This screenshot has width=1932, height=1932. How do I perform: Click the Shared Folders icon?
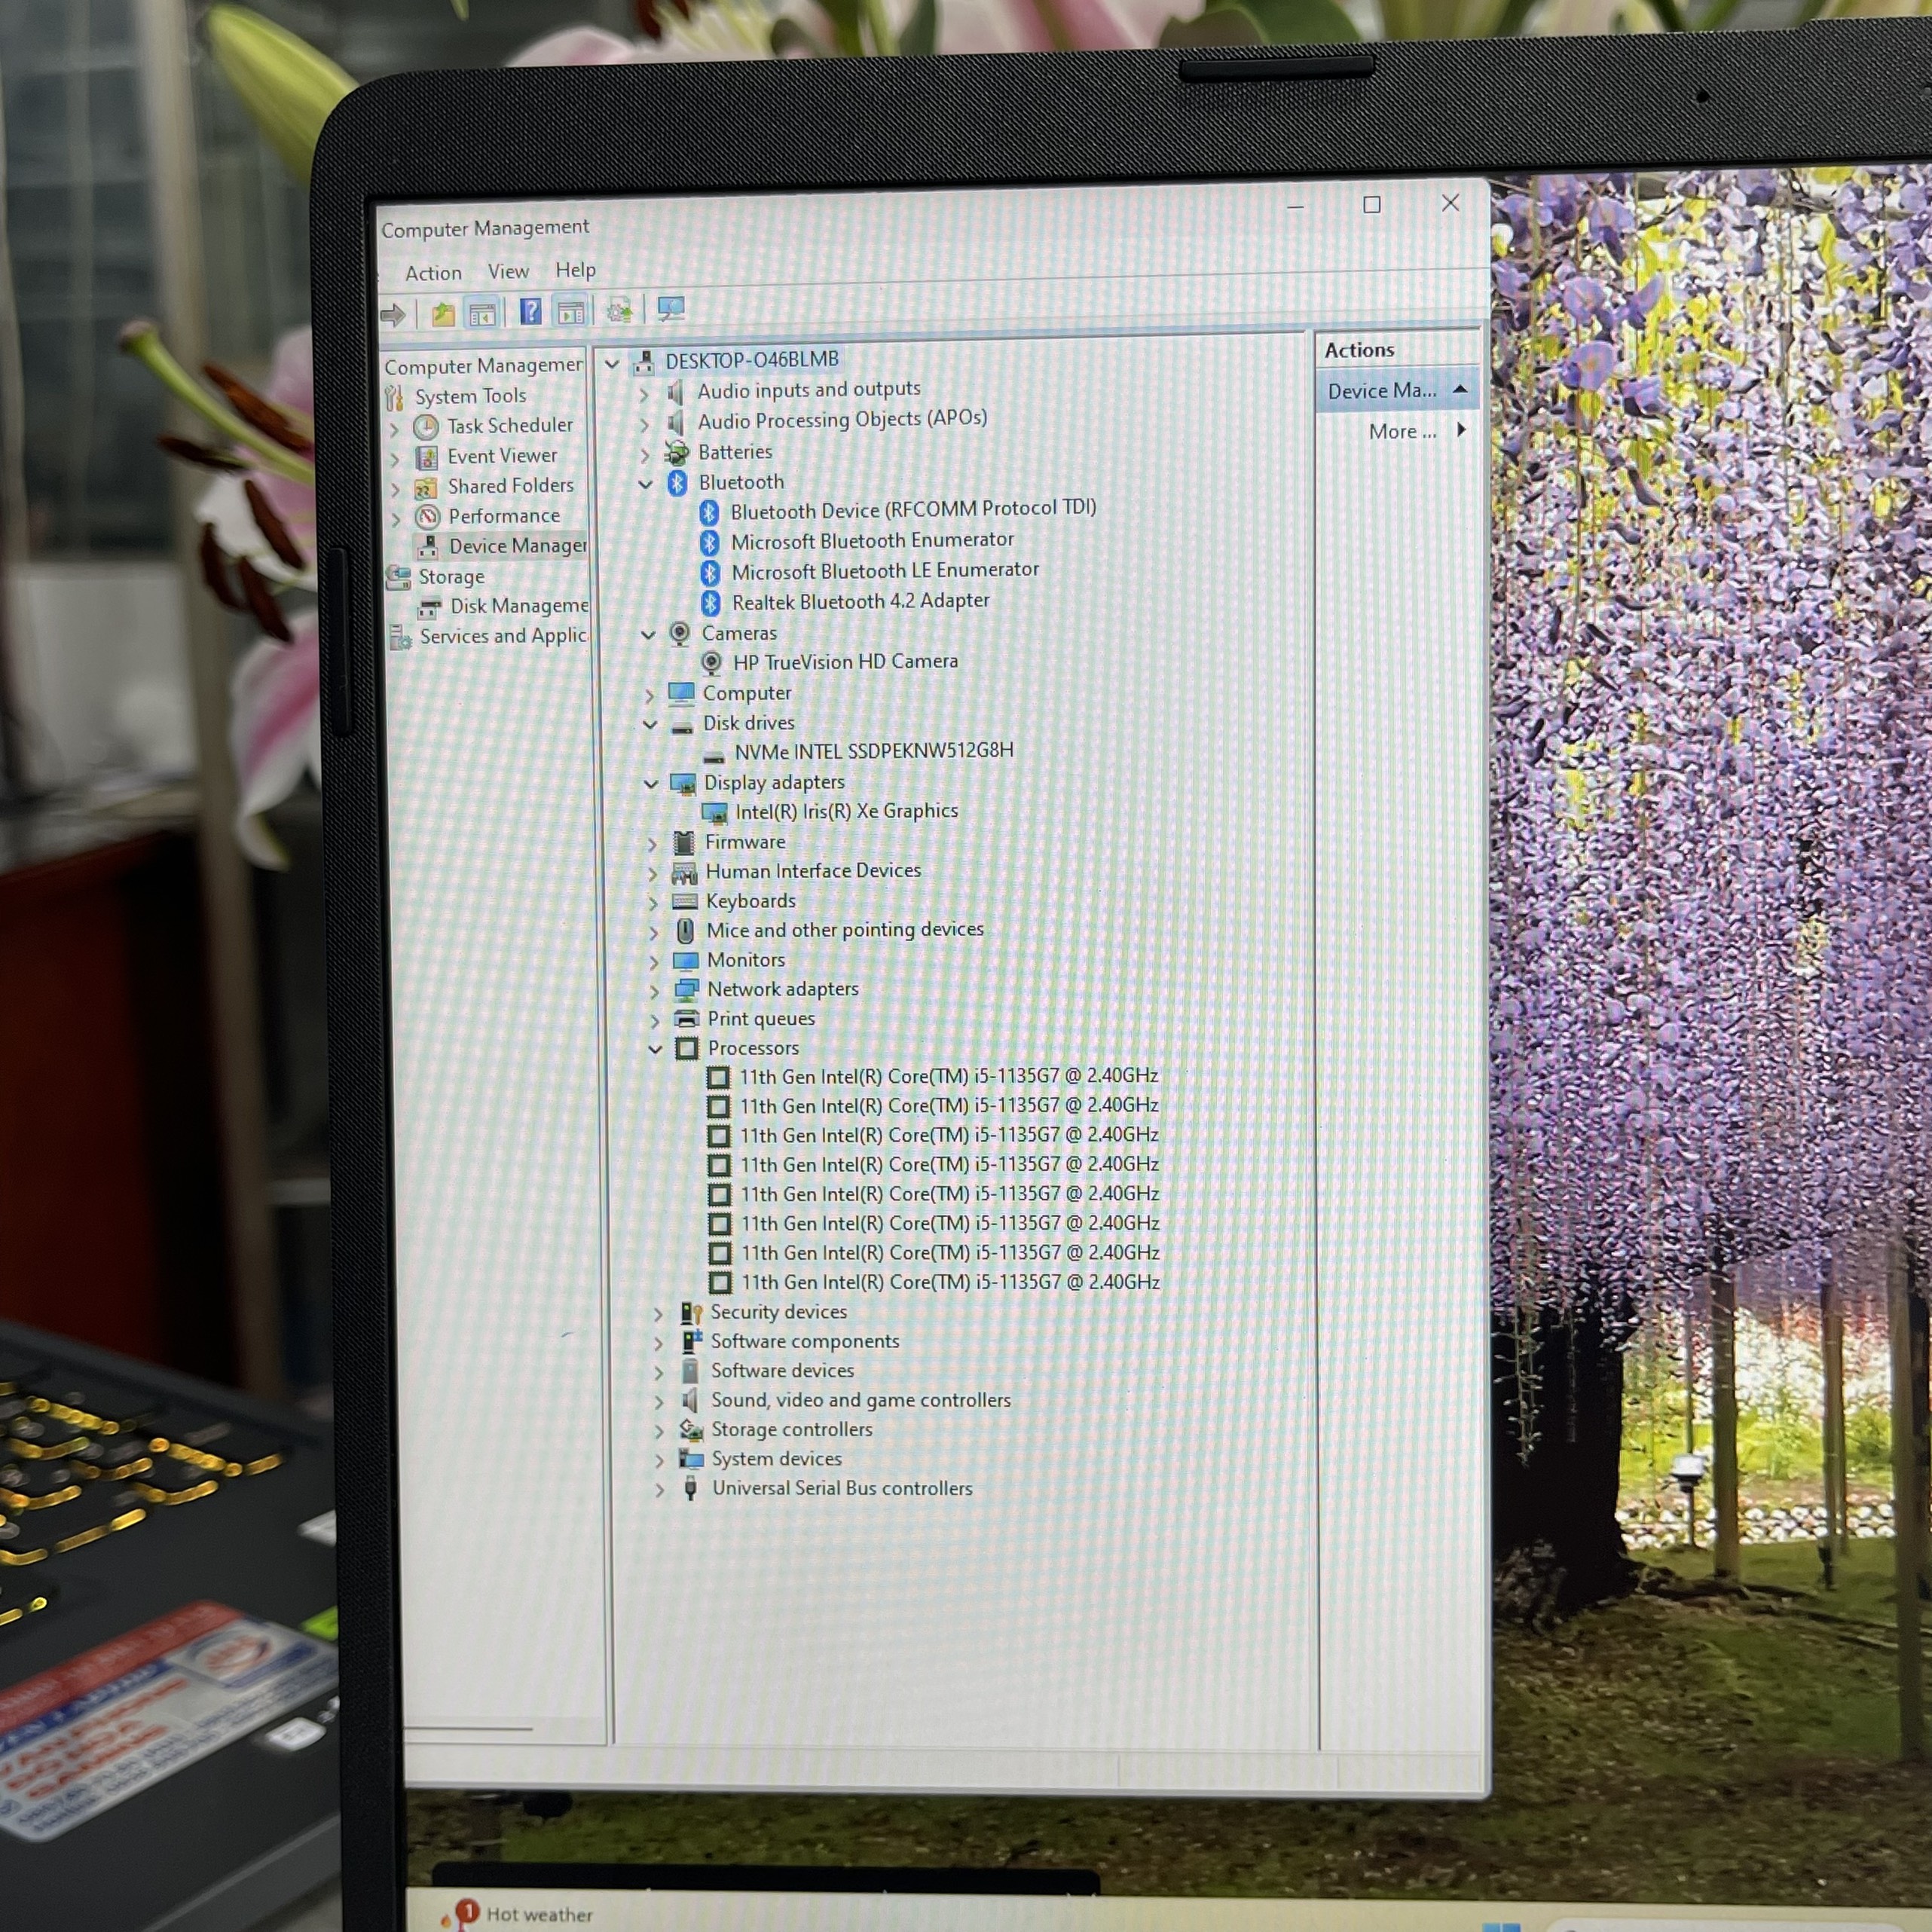click(x=426, y=489)
